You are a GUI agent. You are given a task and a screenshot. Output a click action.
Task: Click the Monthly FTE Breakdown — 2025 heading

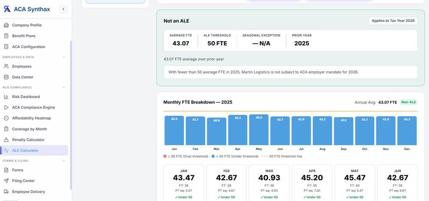coord(198,102)
